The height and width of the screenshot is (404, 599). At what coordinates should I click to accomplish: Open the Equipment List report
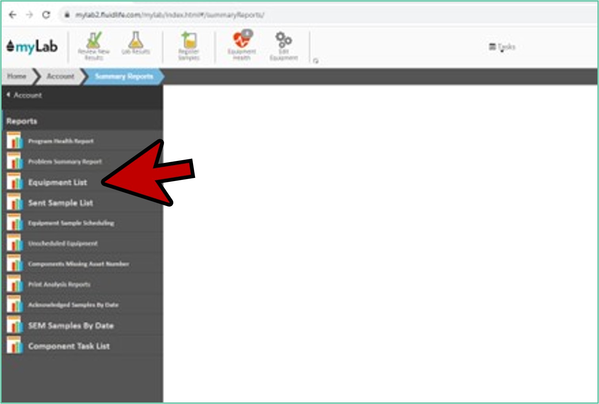click(x=57, y=182)
